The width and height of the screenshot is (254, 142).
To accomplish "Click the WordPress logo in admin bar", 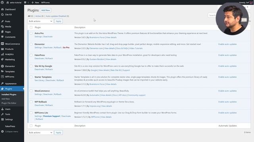I will pos(2,2).
